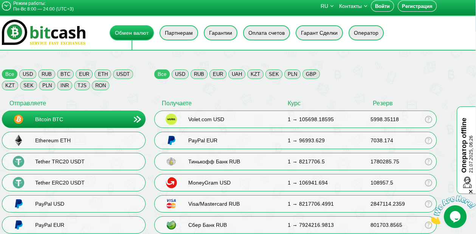
Task: Open the RU language dropdown
Action: pyautogui.click(x=327, y=6)
